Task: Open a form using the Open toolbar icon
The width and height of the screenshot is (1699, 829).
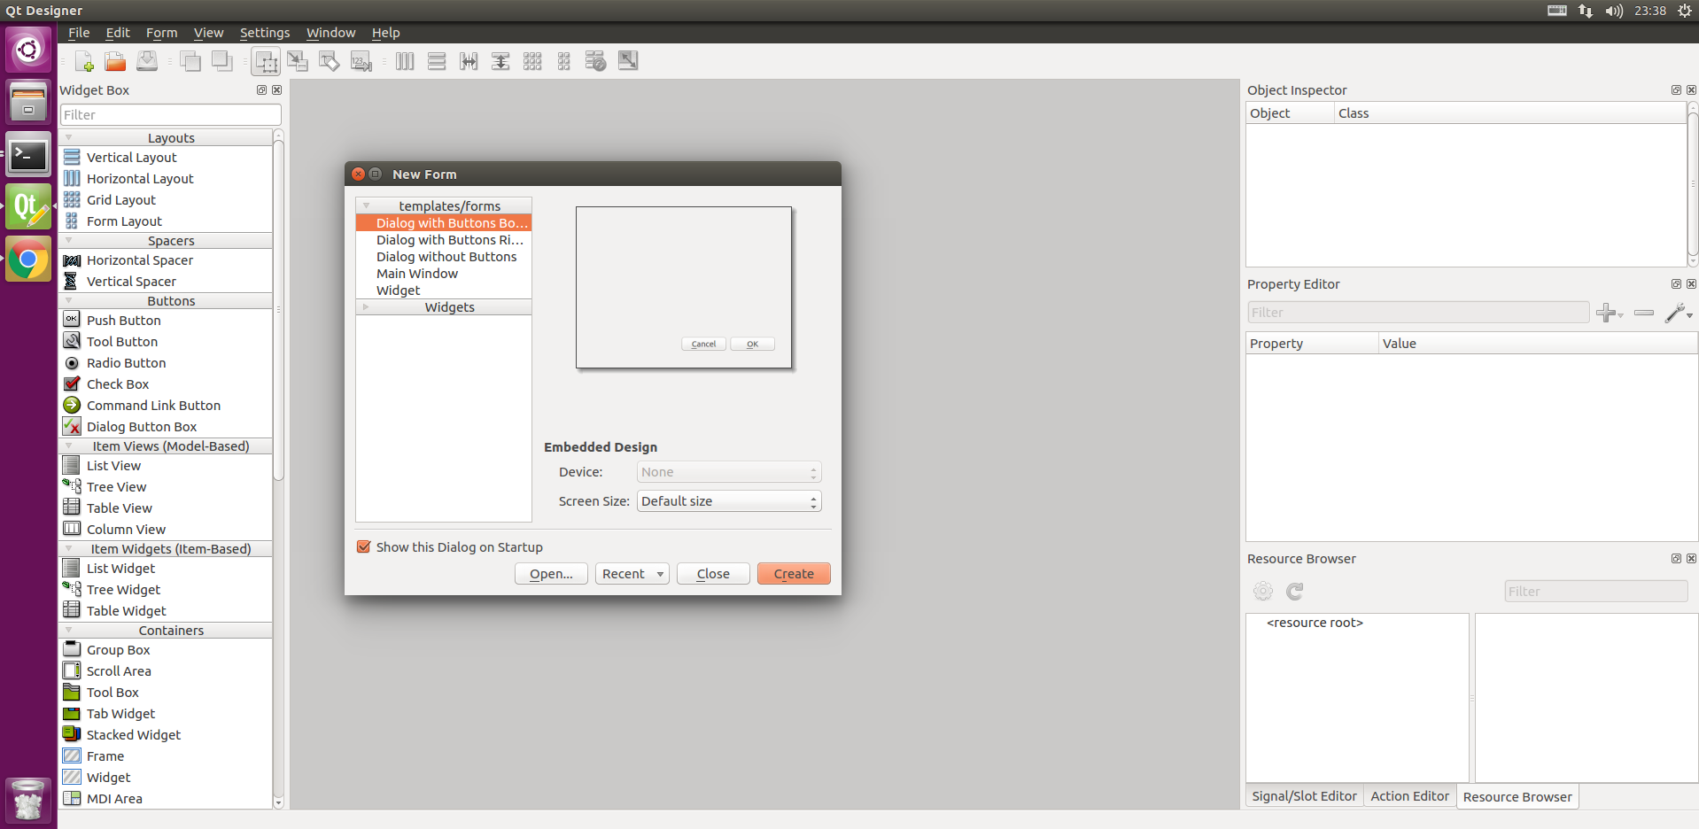Action: click(114, 61)
